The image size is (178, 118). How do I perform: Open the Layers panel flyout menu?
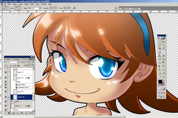[33, 59]
